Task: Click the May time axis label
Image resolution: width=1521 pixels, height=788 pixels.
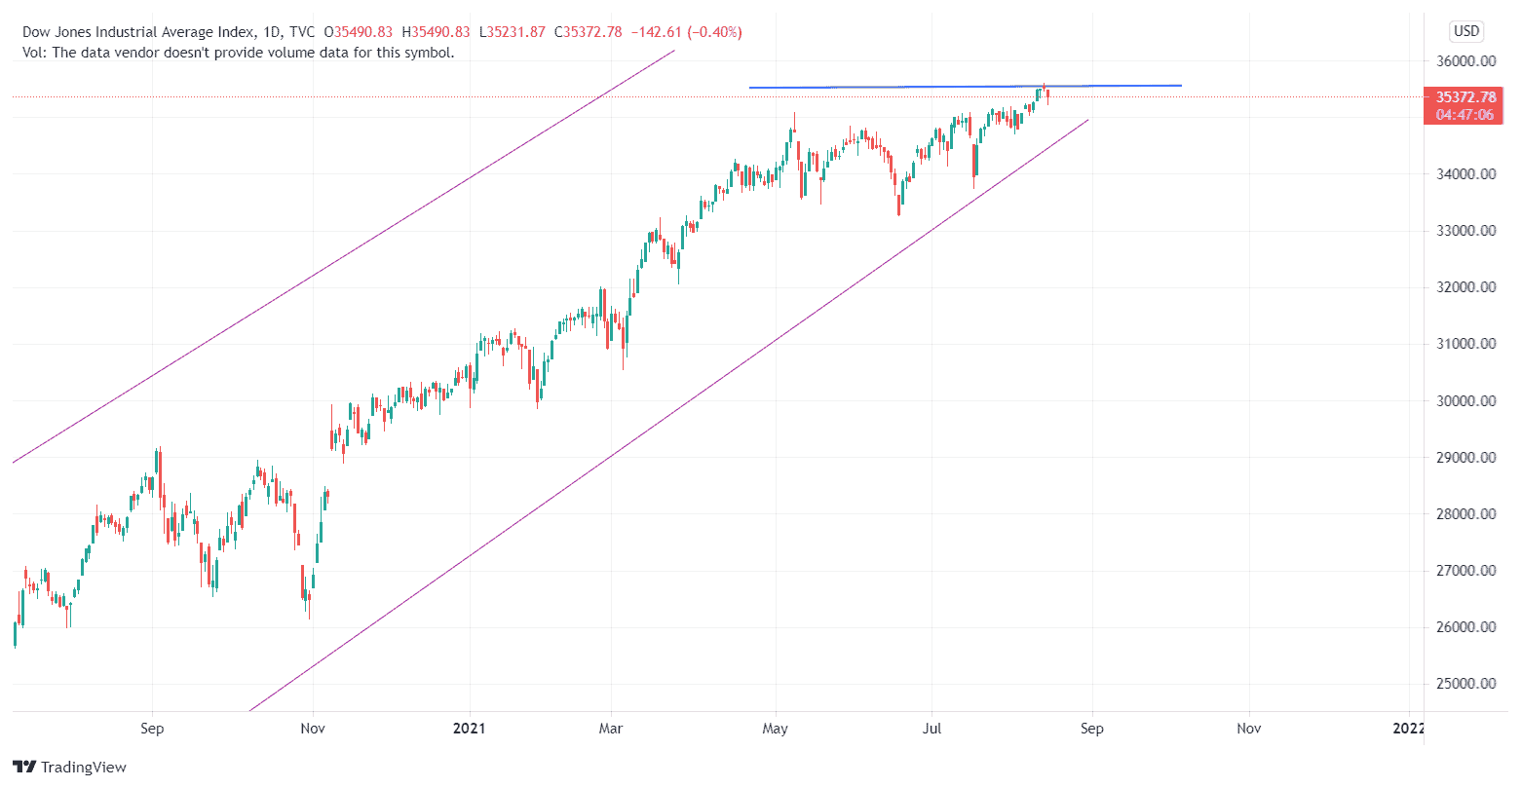Action: [777, 728]
